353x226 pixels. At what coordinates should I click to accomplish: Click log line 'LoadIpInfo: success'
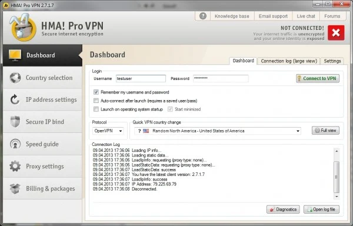click(130, 180)
